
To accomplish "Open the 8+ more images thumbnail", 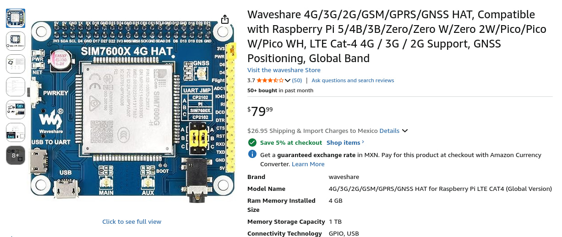I will click(x=15, y=155).
